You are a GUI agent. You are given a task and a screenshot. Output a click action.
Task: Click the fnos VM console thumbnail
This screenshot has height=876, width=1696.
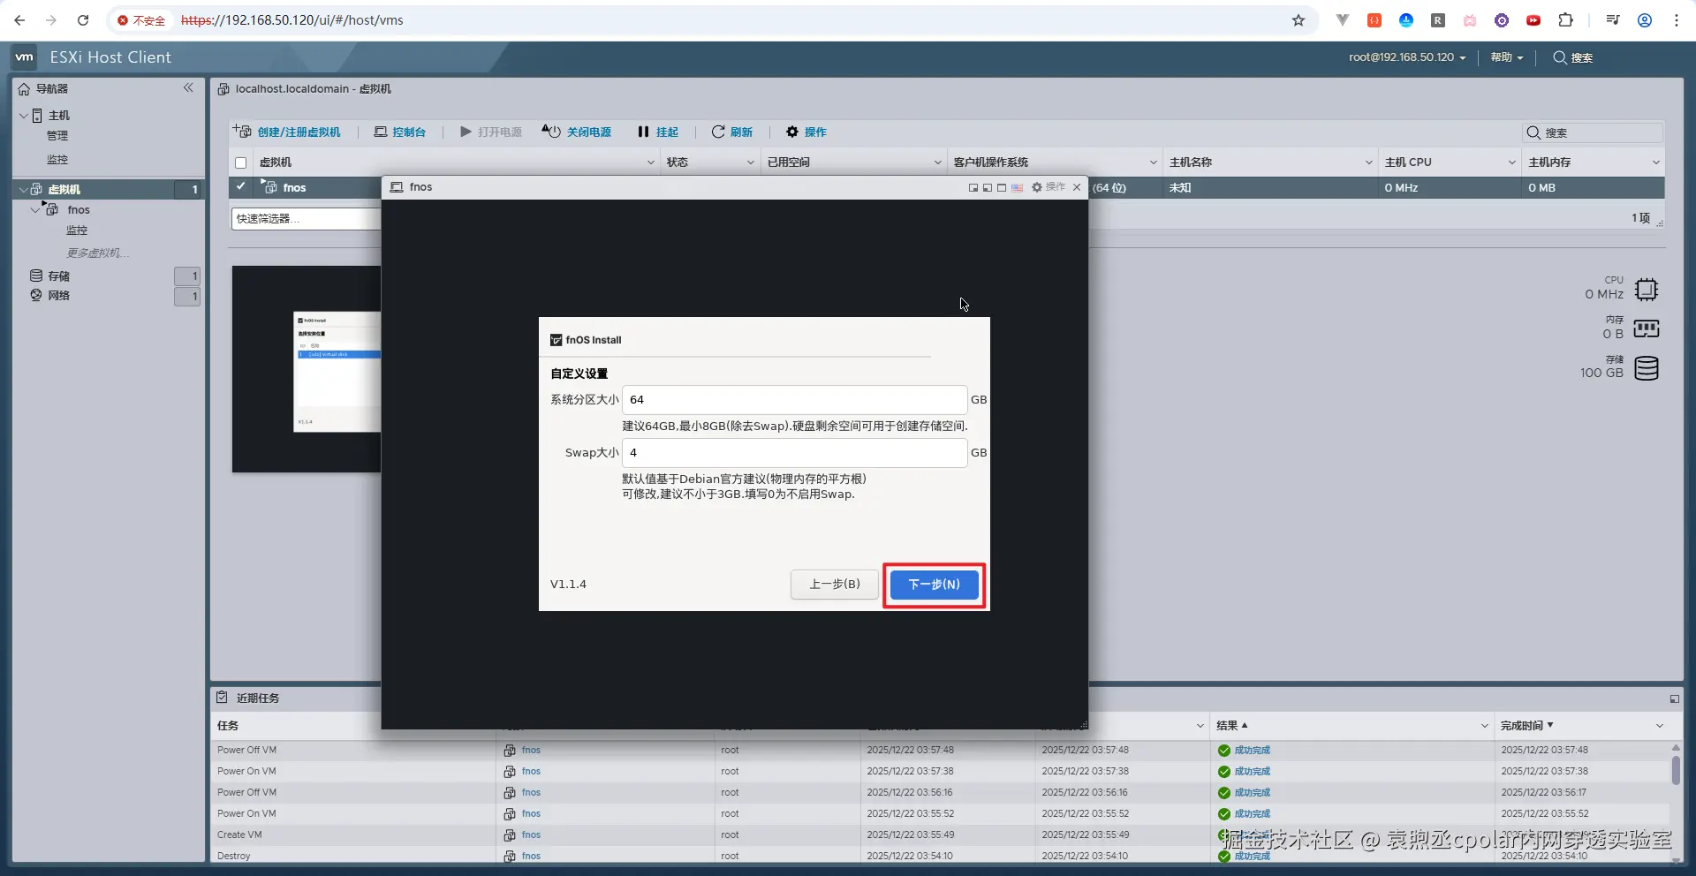307,369
